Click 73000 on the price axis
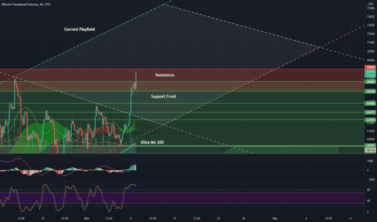The height and width of the screenshot is (222, 377). (371, 25)
